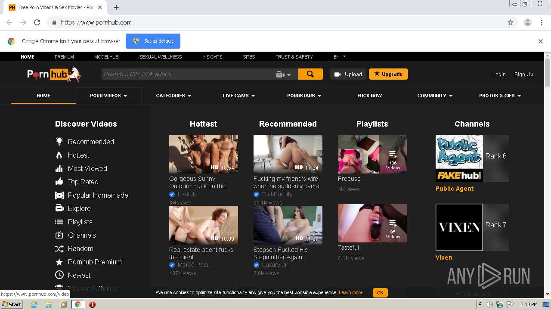This screenshot has width=551, height=310.
Task: Click the Premium star icon in sidebar
Action: point(59,262)
